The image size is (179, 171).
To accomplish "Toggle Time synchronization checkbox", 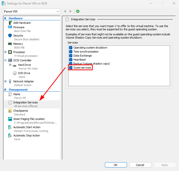I will click(x=71, y=52).
